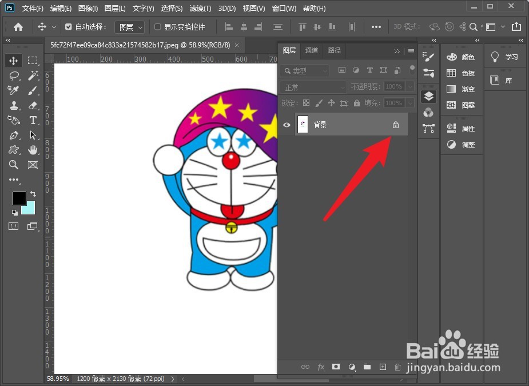Select the Zoom tool in toolbox

[14, 165]
